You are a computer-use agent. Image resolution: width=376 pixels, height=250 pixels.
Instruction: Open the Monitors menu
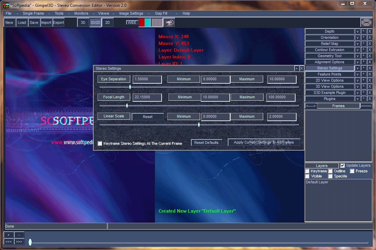coord(81,13)
